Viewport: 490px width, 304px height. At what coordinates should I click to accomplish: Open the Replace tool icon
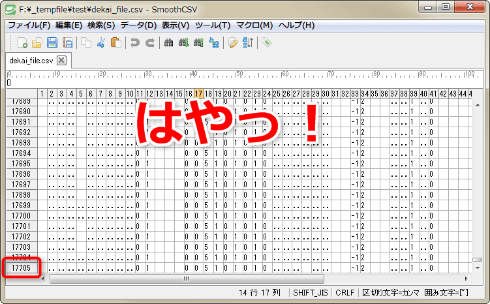tap(214, 42)
